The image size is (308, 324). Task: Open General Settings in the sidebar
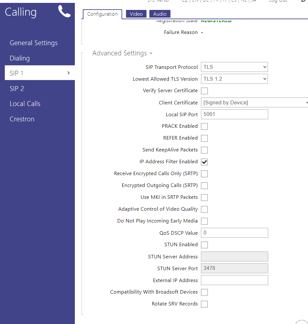pos(34,43)
